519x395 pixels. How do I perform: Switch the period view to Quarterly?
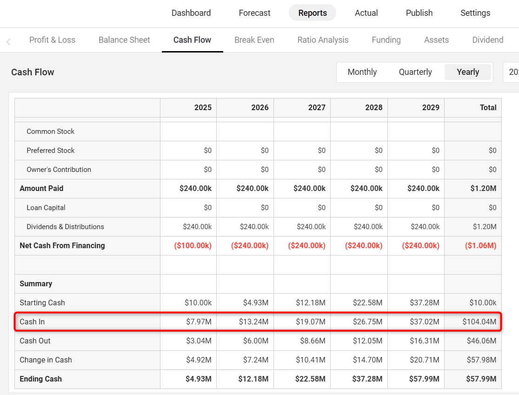coord(415,72)
